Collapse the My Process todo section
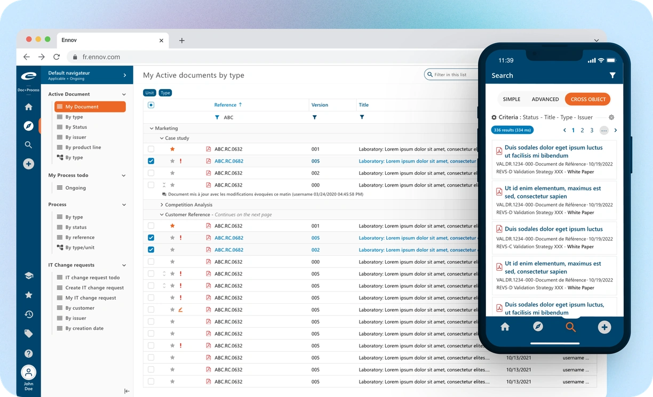 pyautogui.click(x=124, y=175)
